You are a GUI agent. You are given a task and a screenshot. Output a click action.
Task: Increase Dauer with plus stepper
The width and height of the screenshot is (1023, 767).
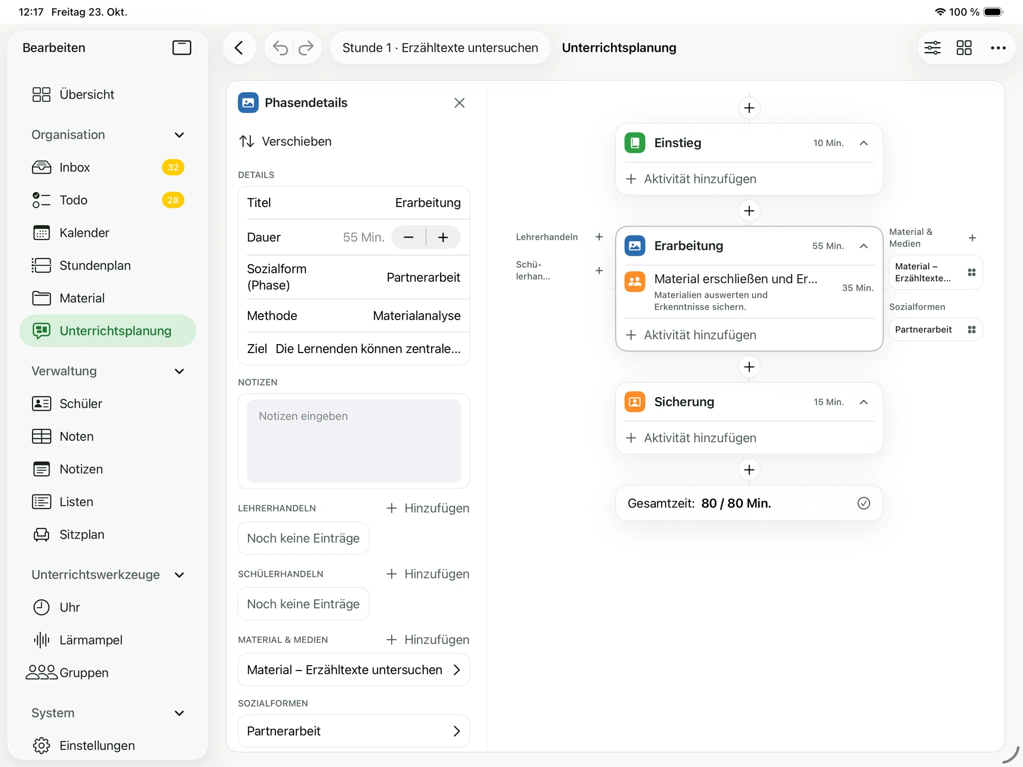pos(443,237)
